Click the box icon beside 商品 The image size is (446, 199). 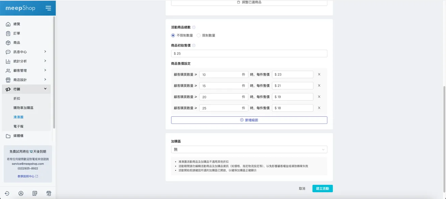(8, 43)
